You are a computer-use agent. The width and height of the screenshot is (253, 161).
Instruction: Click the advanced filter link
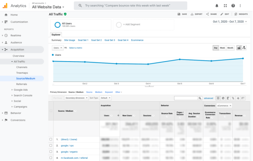(209, 98)
